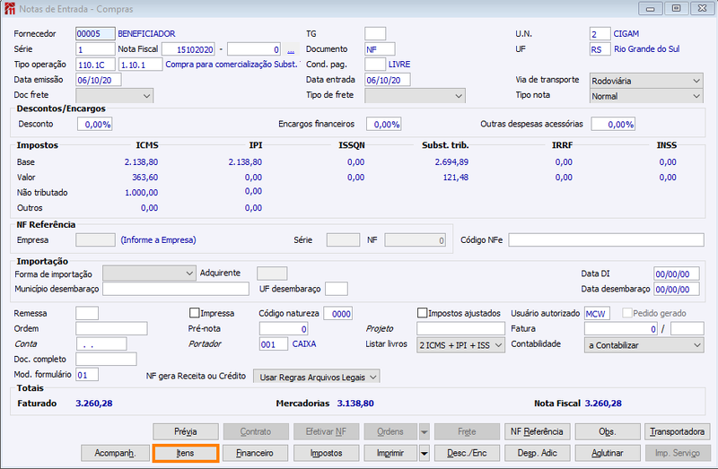Click the Nota Fiscal lookup ellipsis button
The image size is (718, 469).
point(291,49)
